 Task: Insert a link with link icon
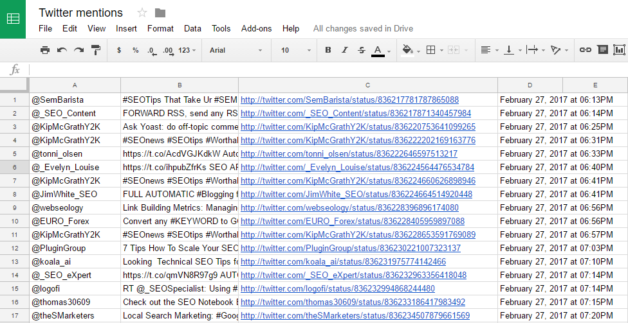(x=586, y=50)
